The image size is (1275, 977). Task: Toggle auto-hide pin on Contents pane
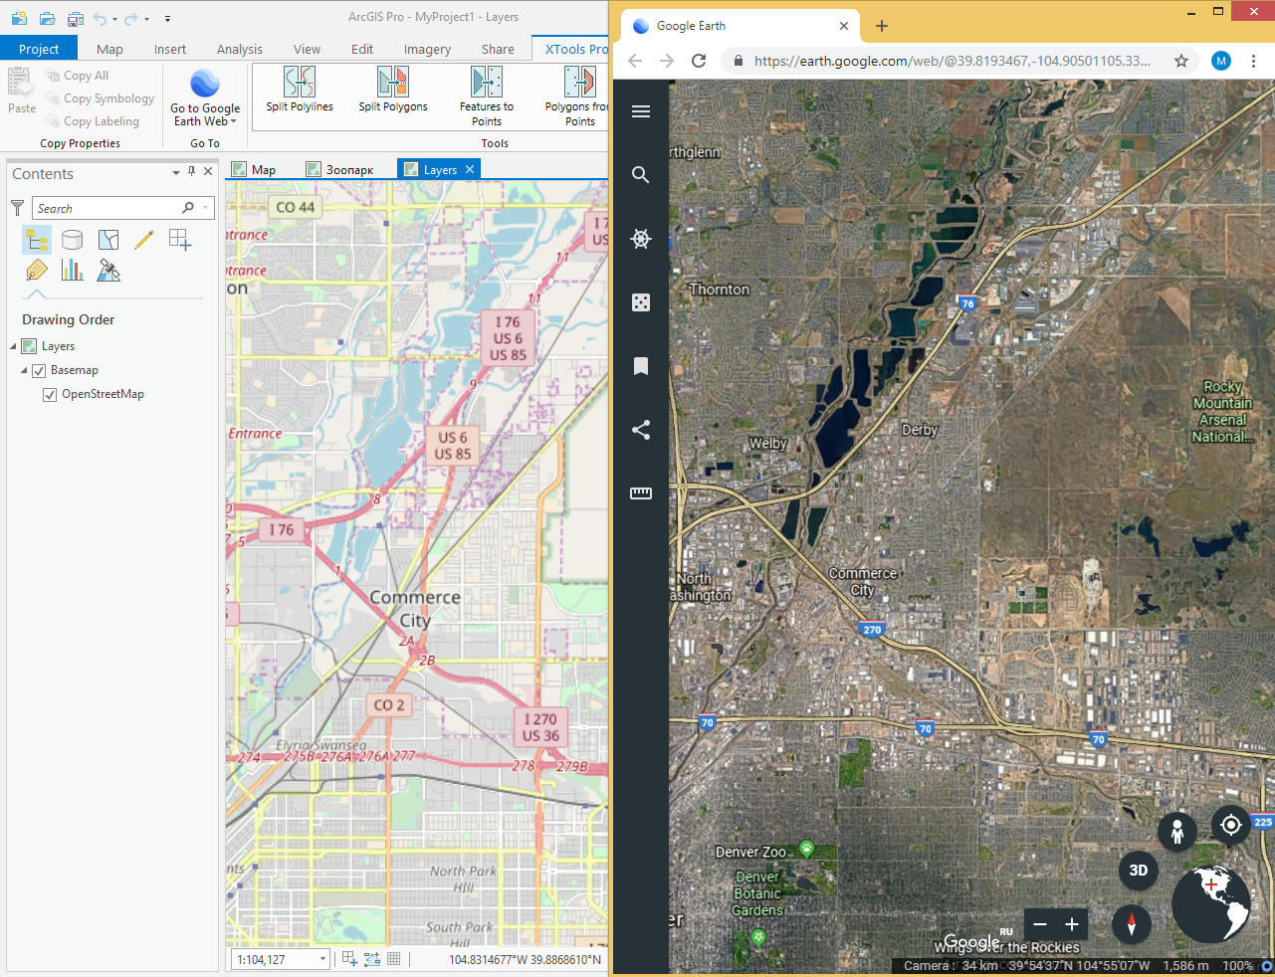192,171
